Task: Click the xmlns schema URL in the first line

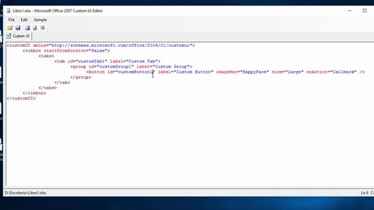Action: tap(120, 45)
